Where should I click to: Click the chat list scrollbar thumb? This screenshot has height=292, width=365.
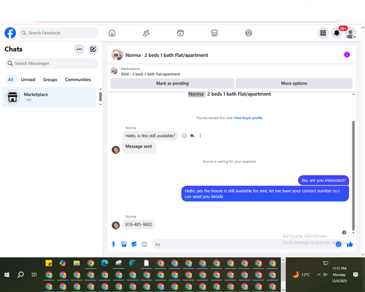coord(100,96)
